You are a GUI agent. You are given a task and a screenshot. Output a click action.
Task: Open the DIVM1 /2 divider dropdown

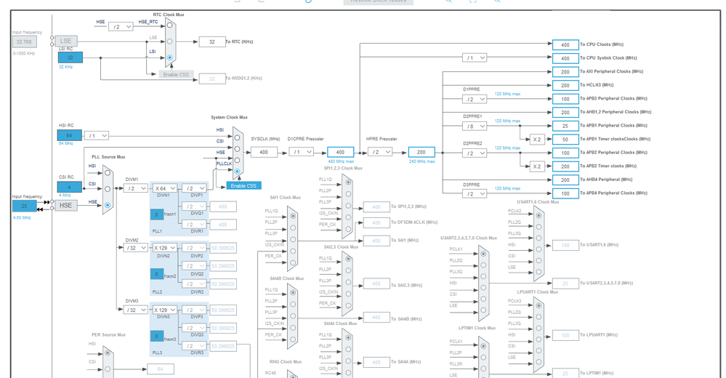pyautogui.click(x=135, y=188)
